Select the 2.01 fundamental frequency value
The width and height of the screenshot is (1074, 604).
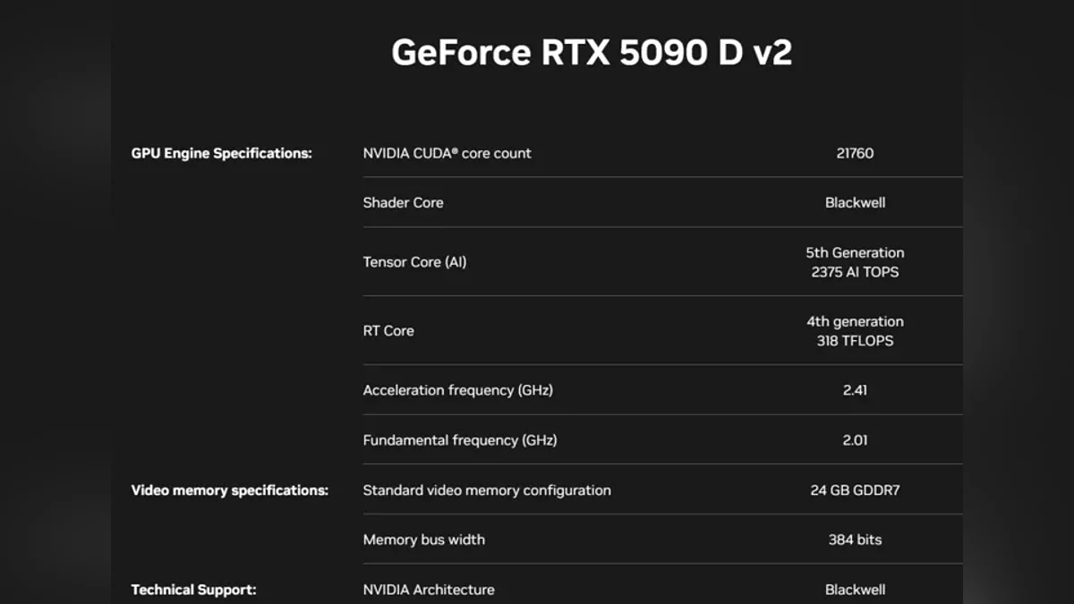855,440
